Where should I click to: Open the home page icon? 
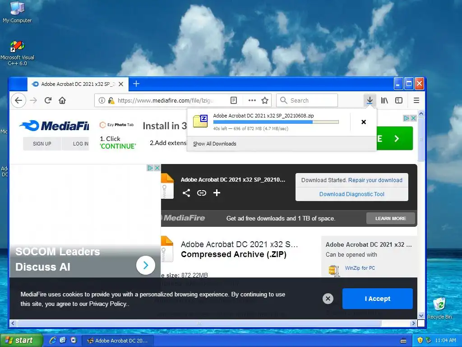click(x=62, y=101)
